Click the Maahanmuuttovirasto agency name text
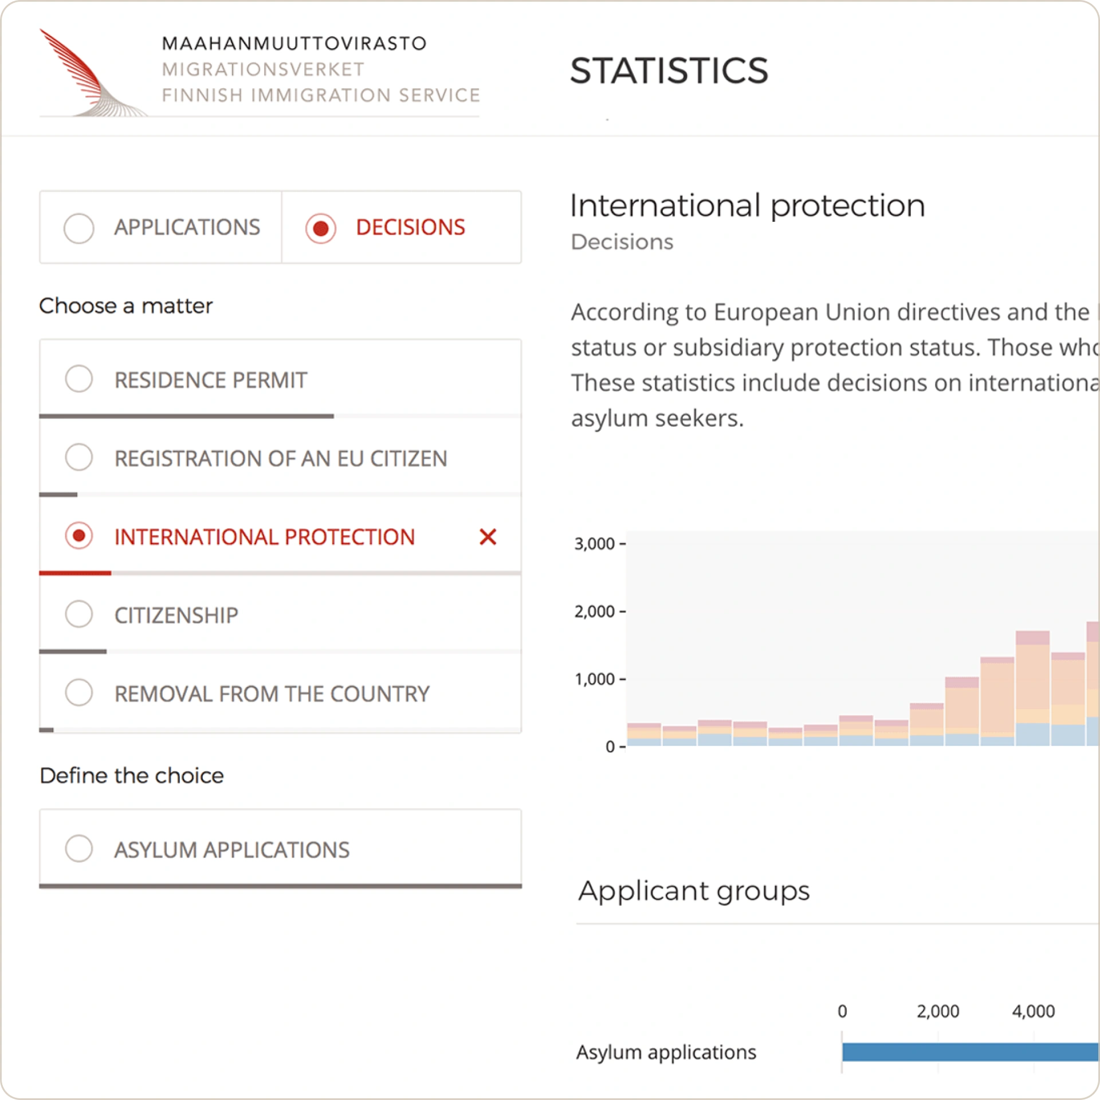The height and width of the screenshot is (1100, 1100). tap(294, 44)
